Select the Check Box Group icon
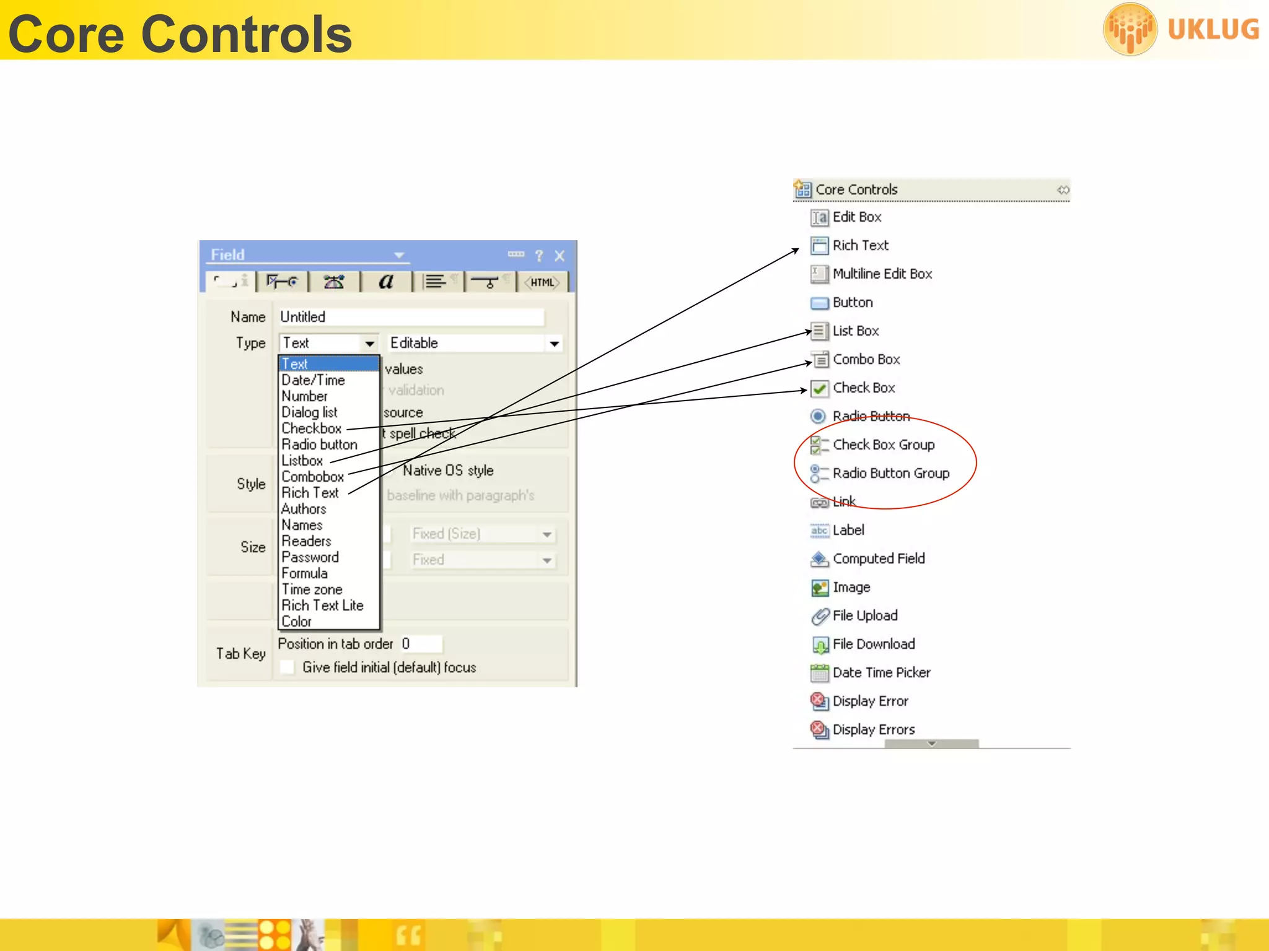Screen dimensions: 1269x951 click(x=819, y=445)
